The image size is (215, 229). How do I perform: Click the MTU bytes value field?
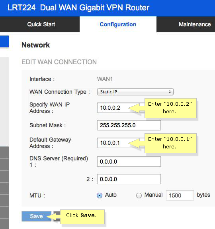click(x=180, y=195)
